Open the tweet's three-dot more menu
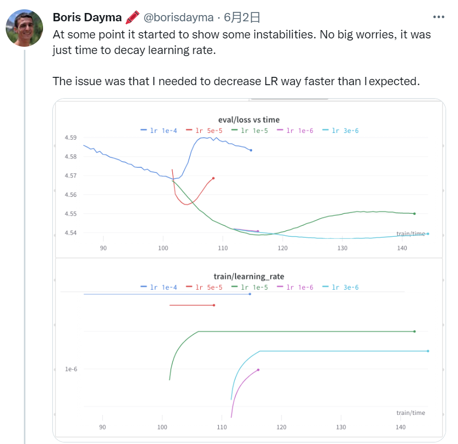This screenshot has width=458, height=444. point(438,17)
